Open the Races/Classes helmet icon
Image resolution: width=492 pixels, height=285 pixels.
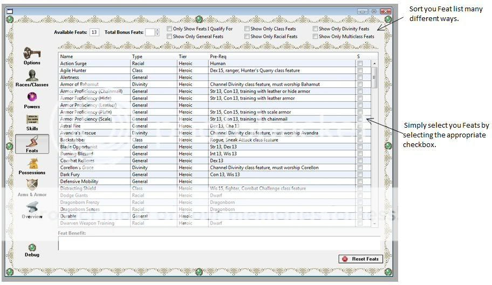click(x=32, y=75)
